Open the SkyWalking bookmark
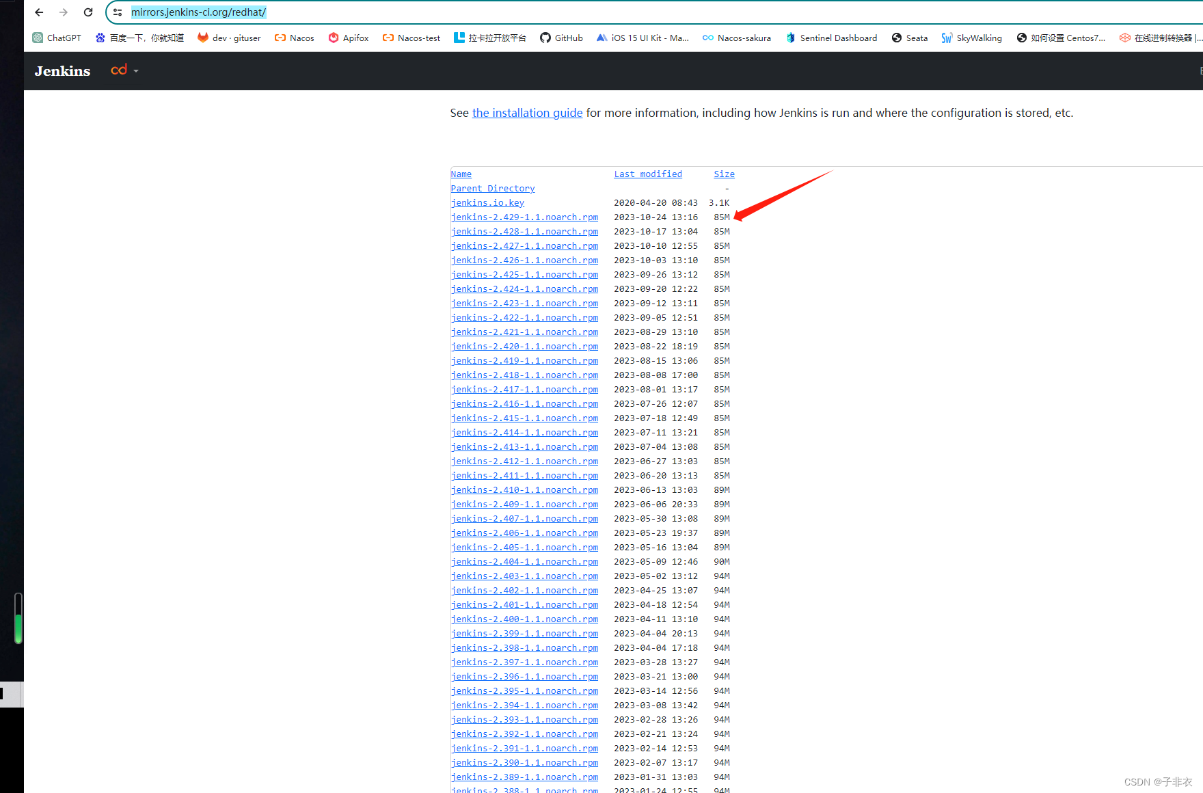 tap(971, 38)
